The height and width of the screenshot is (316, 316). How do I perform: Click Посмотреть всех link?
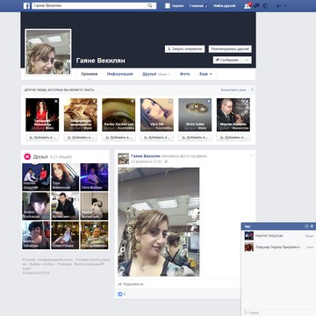point(233,90)
